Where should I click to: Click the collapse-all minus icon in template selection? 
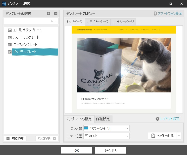coord(56,14)
